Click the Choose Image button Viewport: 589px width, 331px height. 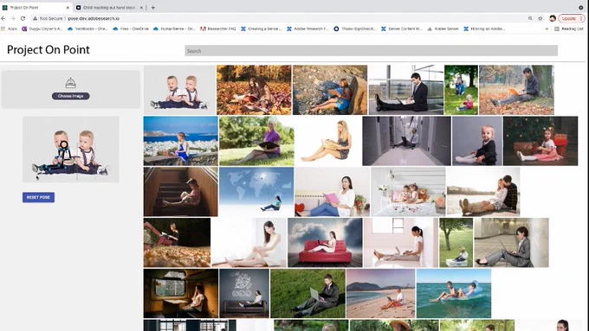tap(71, 96)
